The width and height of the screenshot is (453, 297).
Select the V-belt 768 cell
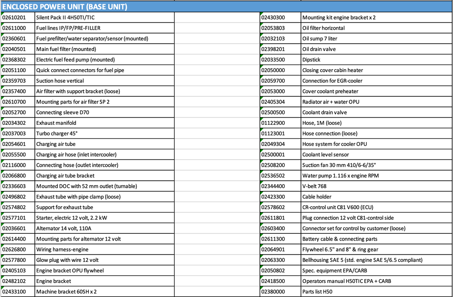pos(376,186)
